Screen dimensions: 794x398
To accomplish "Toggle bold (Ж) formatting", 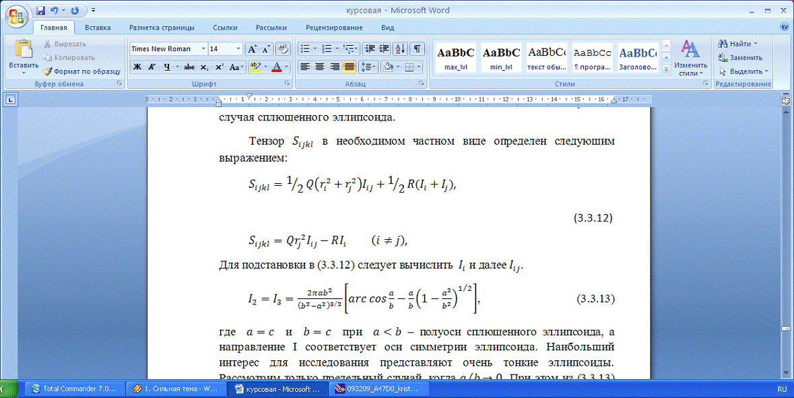I will pos(137,67).
